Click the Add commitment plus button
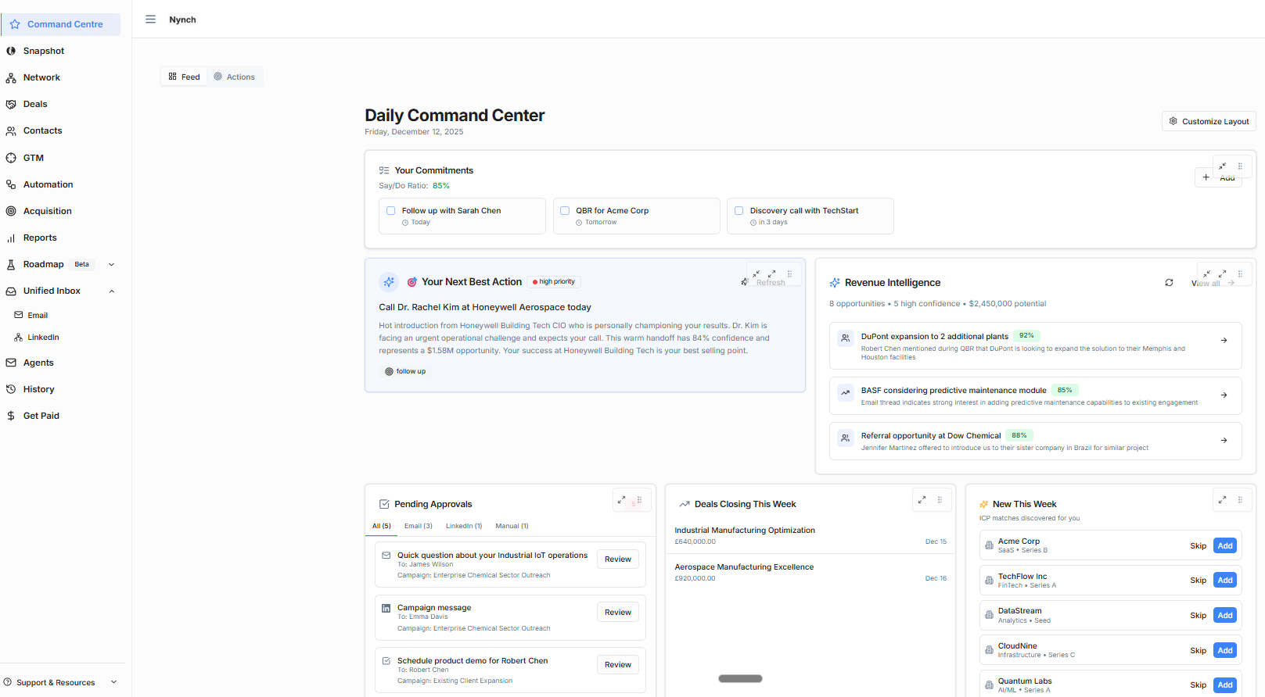Screen dimensions: 1265x697 (x=1206, y=177)
